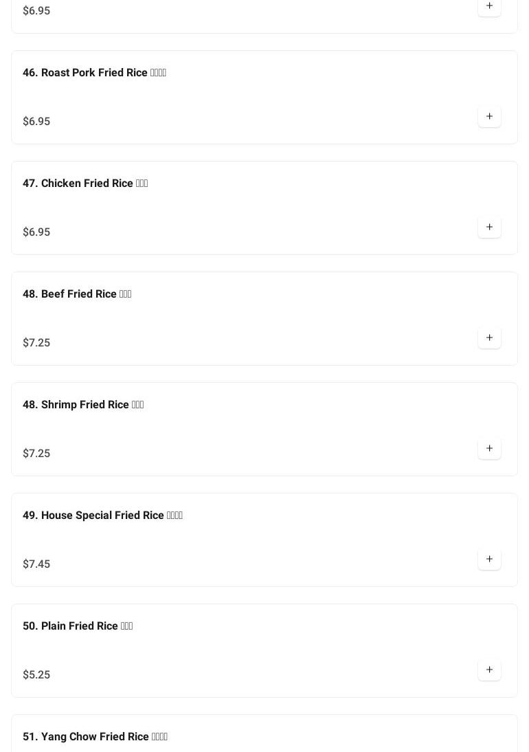The width and height of the screenshot is (529, 752).
Task: Open 46. Roast Pork Fried Rice item
Action: pyautogui.click(x=94, y=73)
